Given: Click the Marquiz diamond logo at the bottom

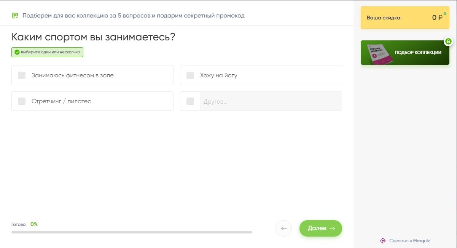Looking at the screenshot, I should click(383, 240).
